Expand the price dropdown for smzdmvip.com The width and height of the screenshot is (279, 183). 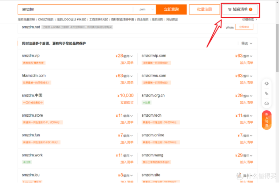tap(251, 56)
